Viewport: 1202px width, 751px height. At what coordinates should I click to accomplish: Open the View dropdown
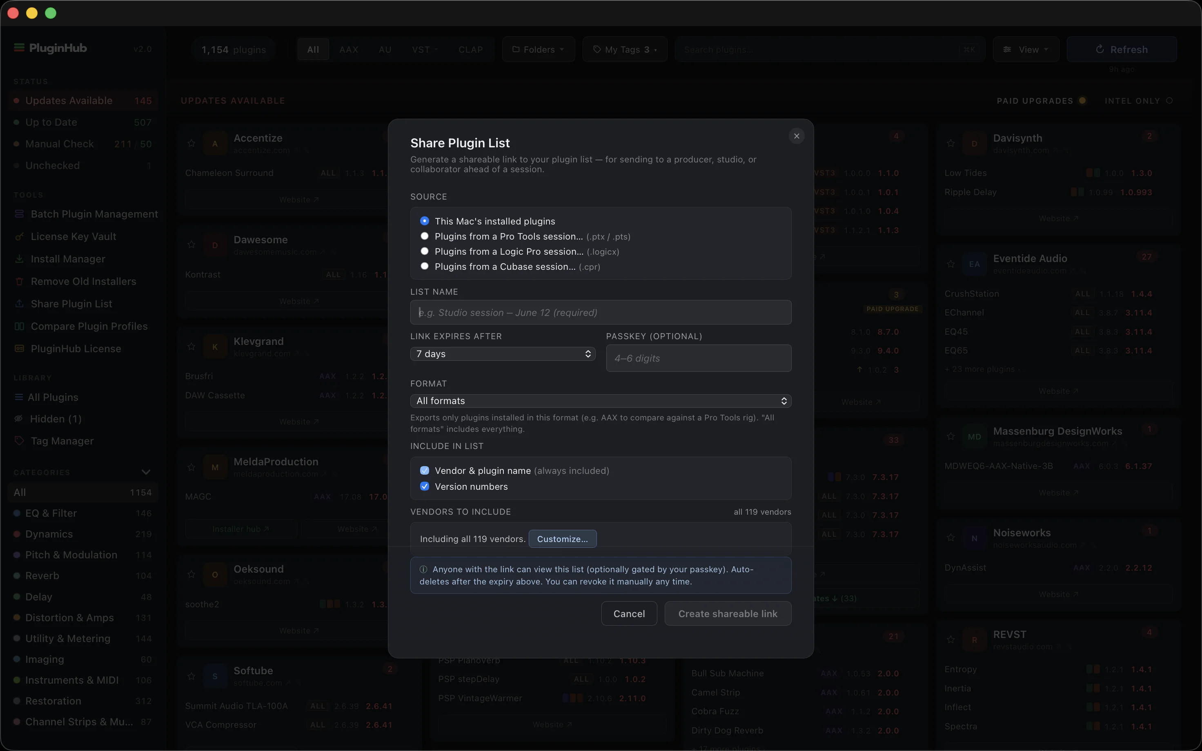[x=1026, y=49]
